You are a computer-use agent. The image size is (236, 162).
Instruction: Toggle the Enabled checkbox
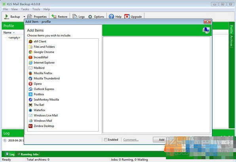pyautogui.click(x=106, y=139)
